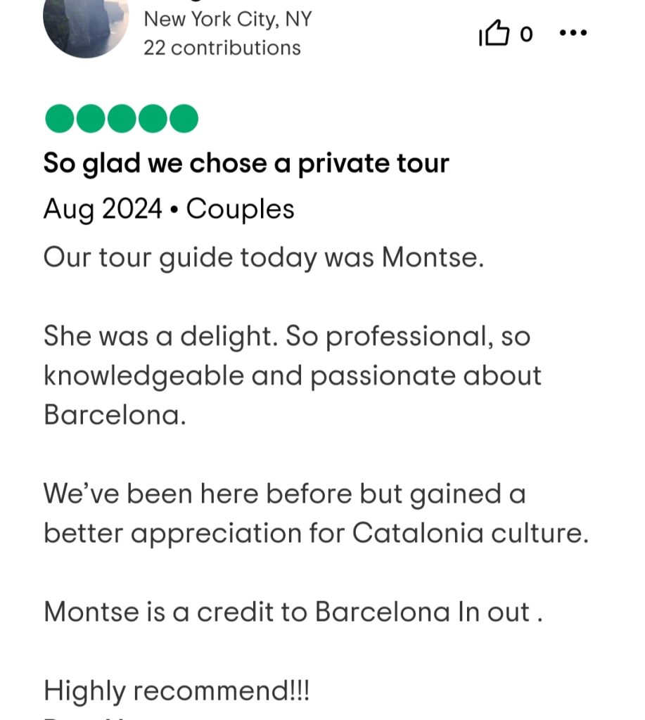Click the "New York City, NY" location
The image size is (645, 720).
[227, 19]
